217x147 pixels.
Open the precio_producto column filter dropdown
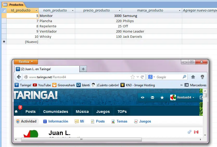click(x=120, y=10)
